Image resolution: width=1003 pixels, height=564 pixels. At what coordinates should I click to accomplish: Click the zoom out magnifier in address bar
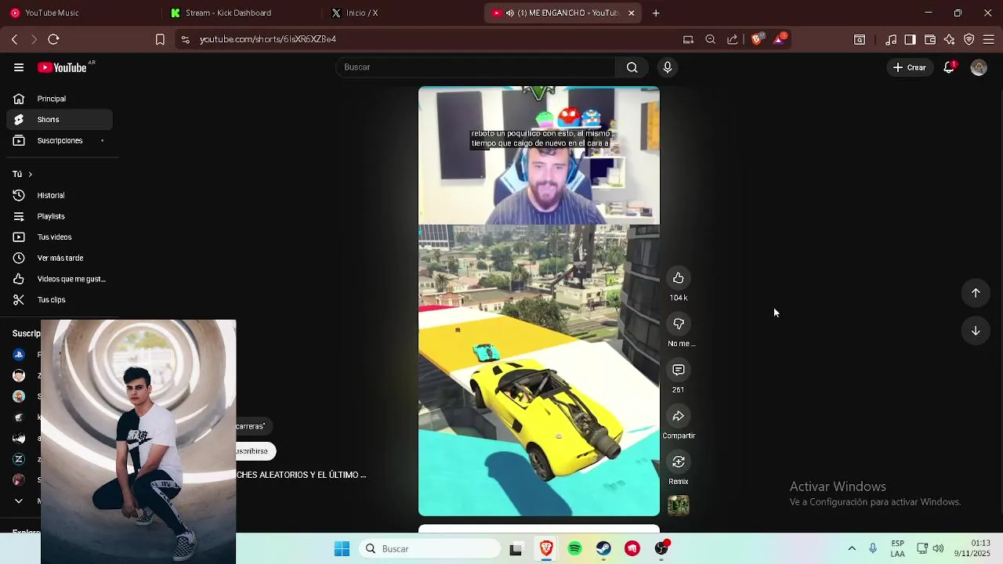click(710, 39)
